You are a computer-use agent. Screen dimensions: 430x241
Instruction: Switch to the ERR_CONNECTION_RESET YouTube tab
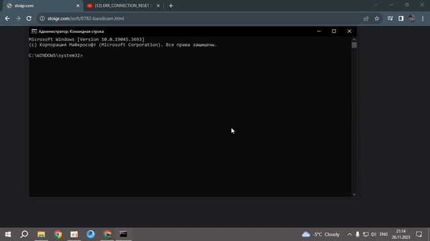click(124, 5)
